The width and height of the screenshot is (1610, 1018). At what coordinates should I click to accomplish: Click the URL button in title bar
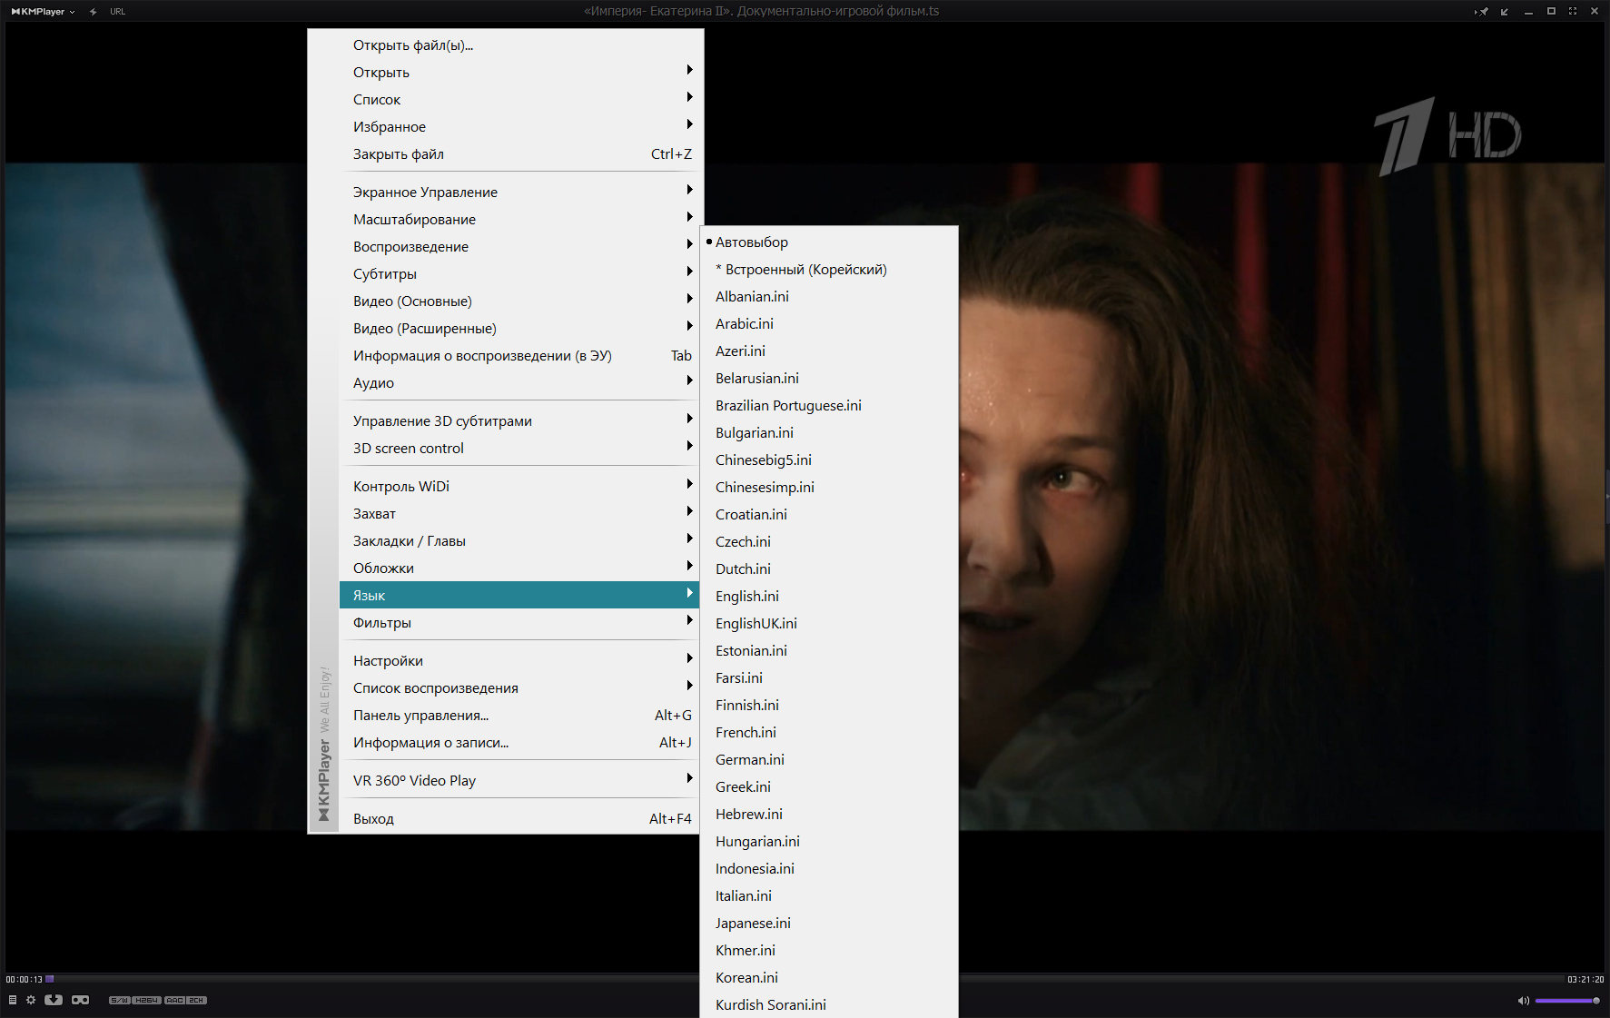tap(118, 12)
